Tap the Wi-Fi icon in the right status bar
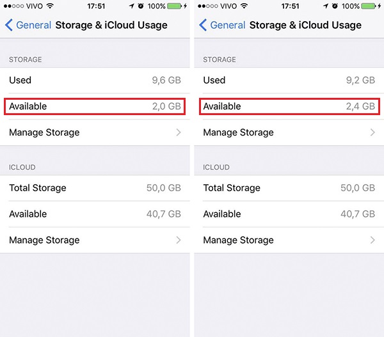Image resolution: width=384 pixels, height=337 pixels. (x=244, y=6)
